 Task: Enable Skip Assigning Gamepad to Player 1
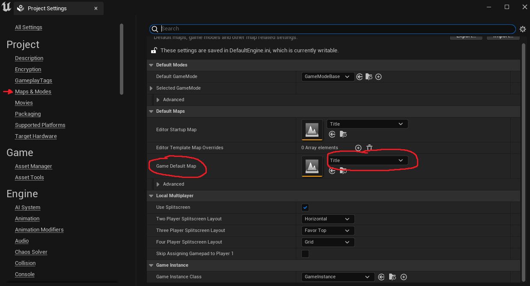click(x=305, y=254)
